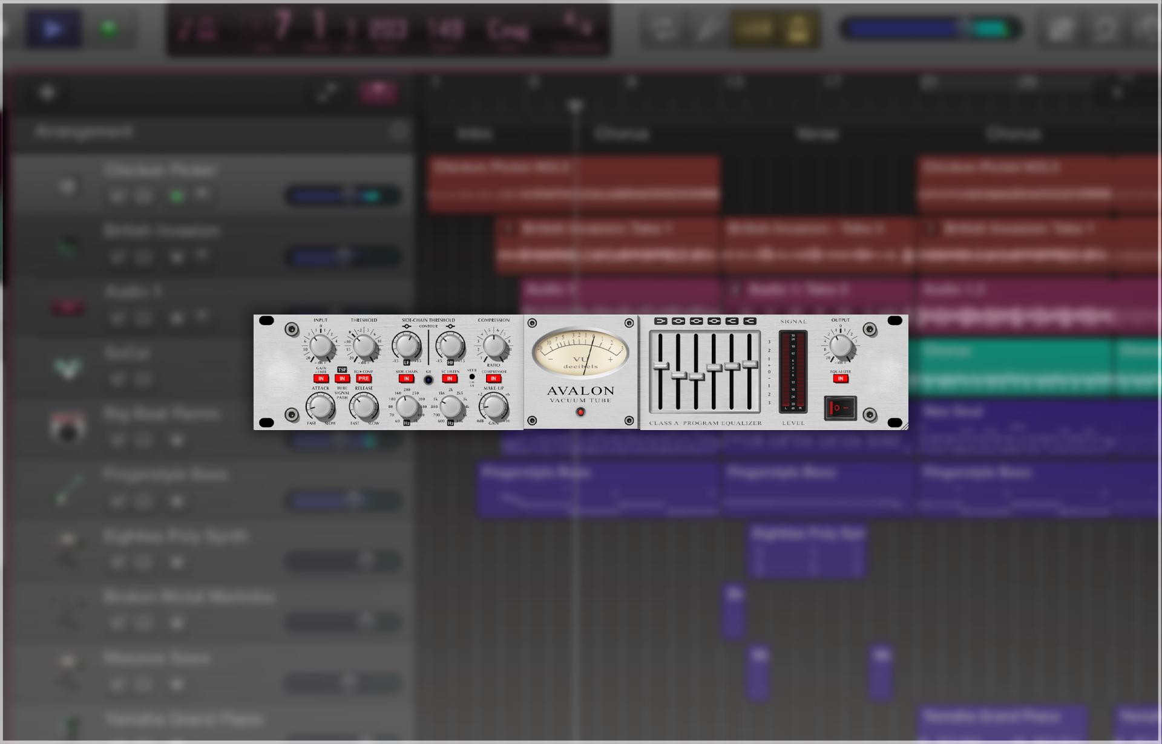Click the LCD tempo display in the background DAW
Image resolution: width=1162 pixels, height=744 pixels.
click(x=445, y=29)
